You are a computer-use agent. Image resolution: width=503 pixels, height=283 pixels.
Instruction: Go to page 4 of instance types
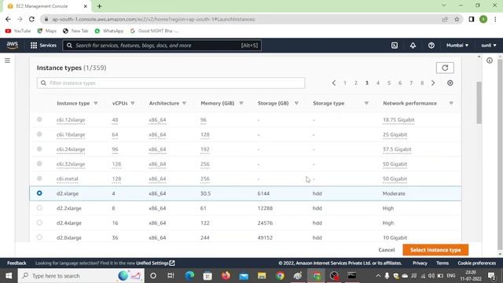(378, 83)
